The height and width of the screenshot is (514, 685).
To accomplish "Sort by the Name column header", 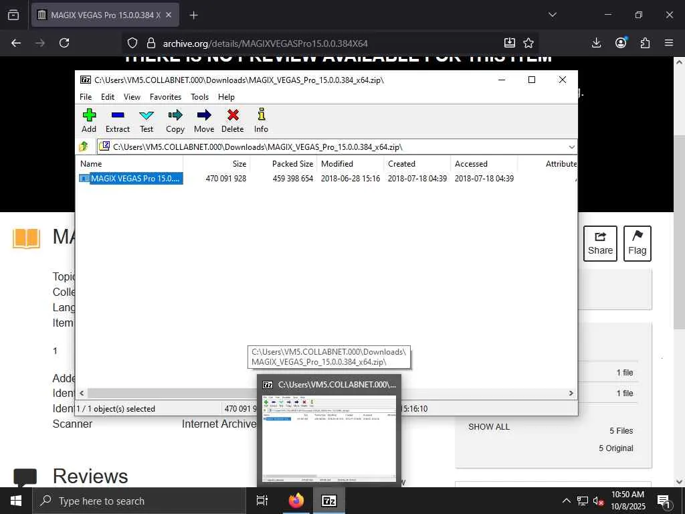I will 130,164.
